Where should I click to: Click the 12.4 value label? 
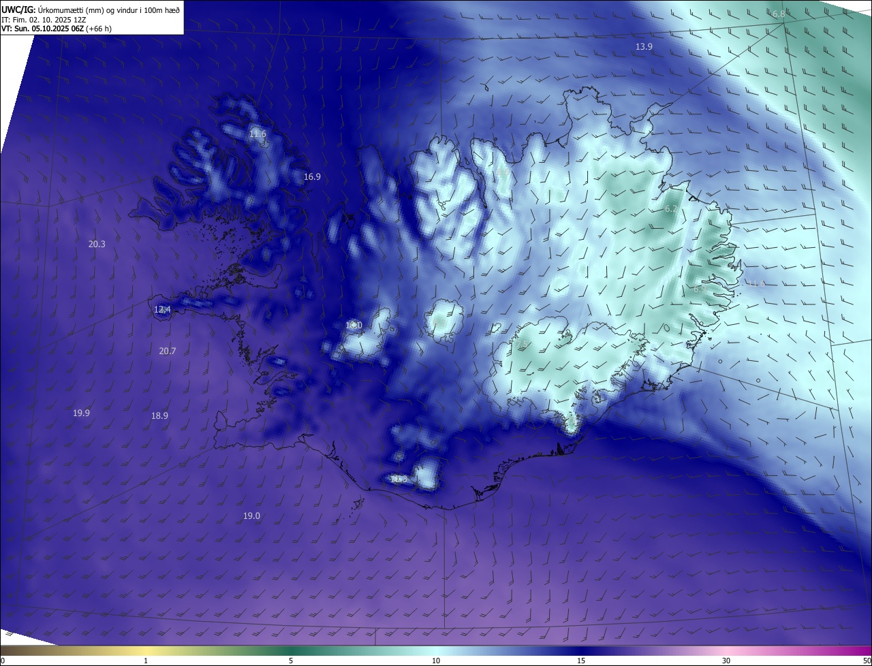pos(162,309)
